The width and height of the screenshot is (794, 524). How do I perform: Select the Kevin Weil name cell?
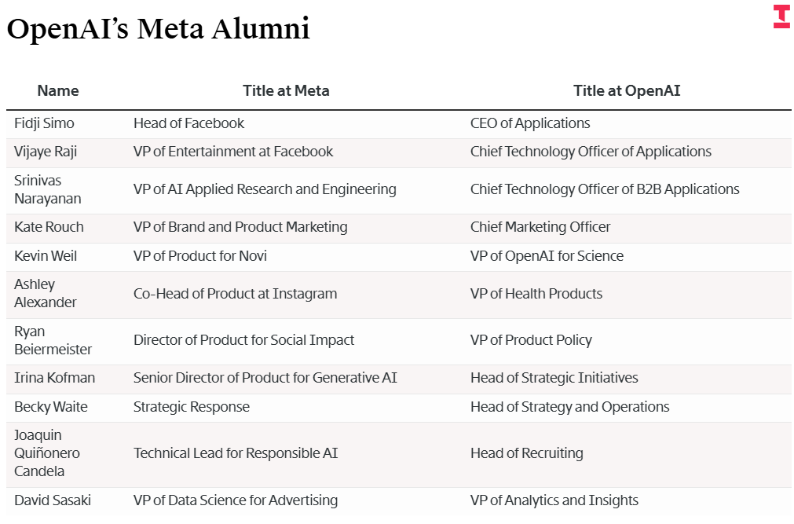46,256
